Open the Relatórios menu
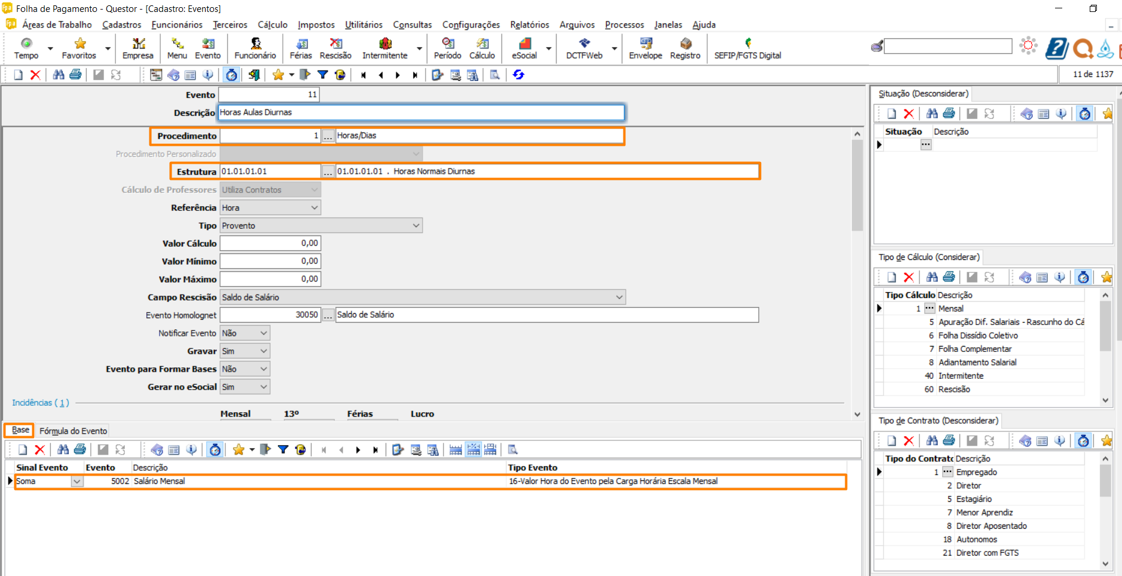 point(529,24)
